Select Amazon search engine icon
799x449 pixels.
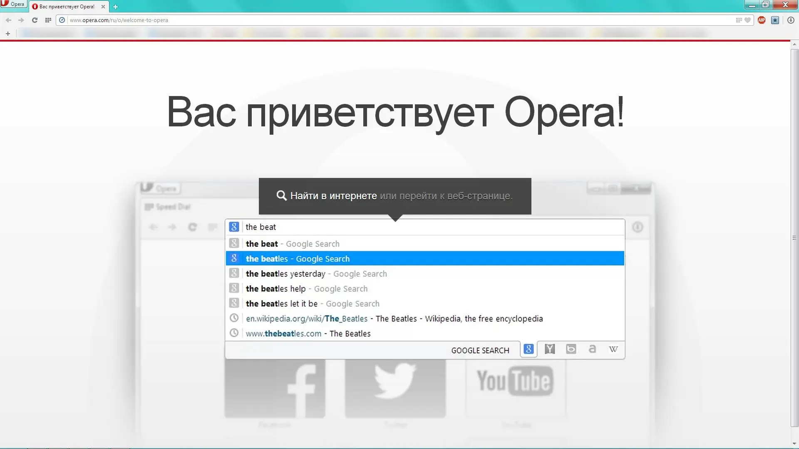pyautogui.click(x=592, y=349)
